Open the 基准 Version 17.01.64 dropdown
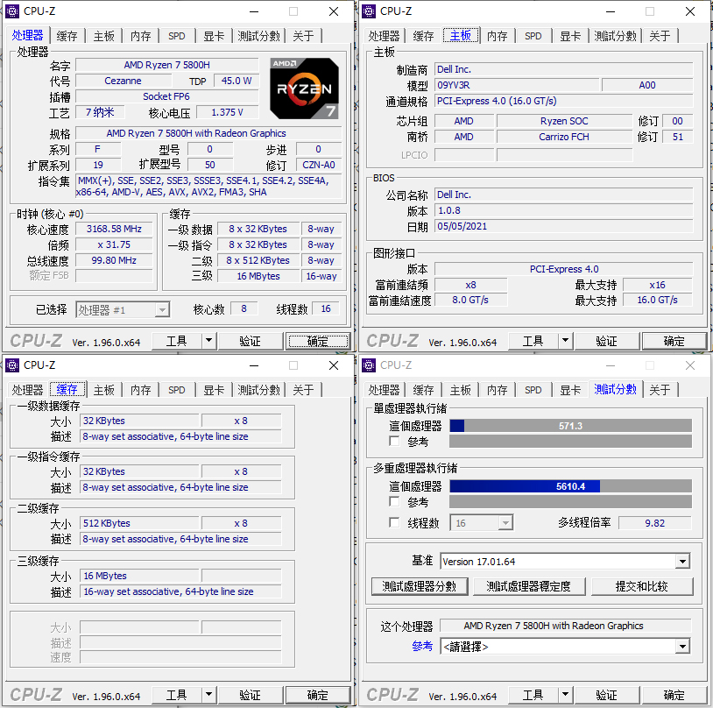Image resolution: width=713 pixels, height=708 pixels. click(681, 561)
